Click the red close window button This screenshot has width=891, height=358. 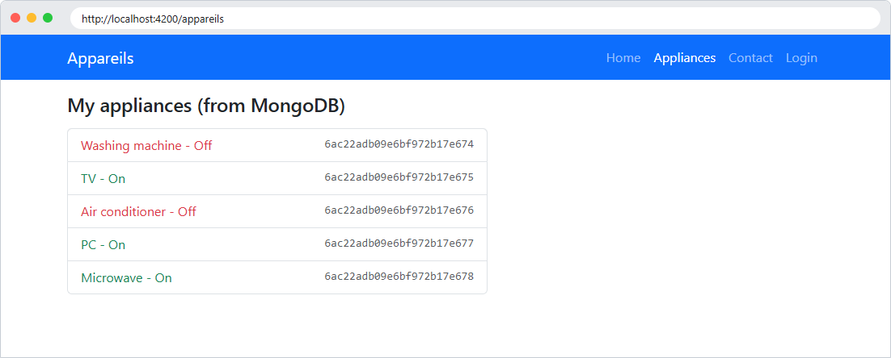15,18
